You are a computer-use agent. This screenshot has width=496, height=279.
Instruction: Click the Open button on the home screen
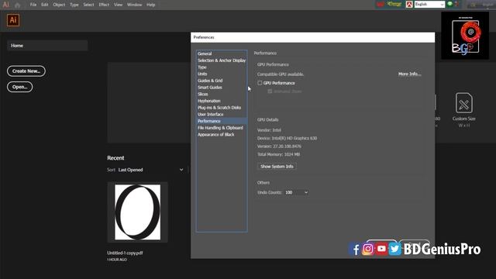[x=19, y=87]
